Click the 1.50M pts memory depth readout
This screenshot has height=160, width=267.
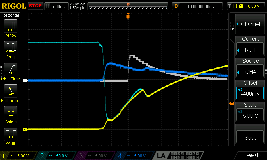pyautogui.click(x=77, y=8)
